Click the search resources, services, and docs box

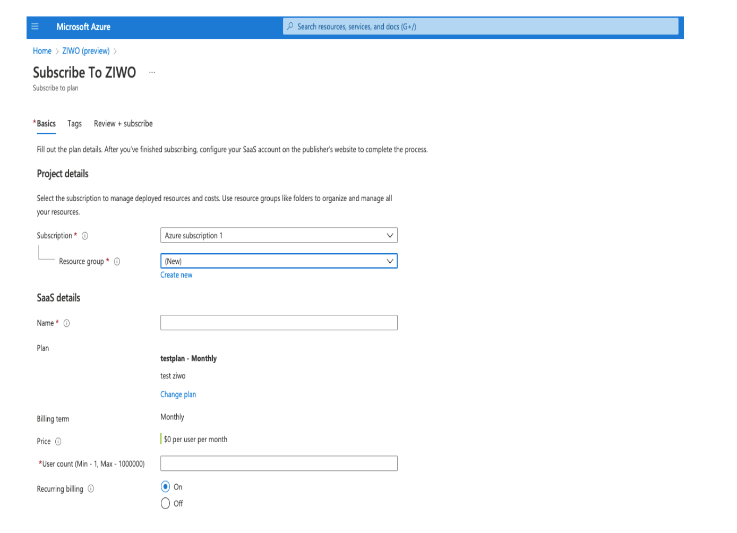pos(481,27)
